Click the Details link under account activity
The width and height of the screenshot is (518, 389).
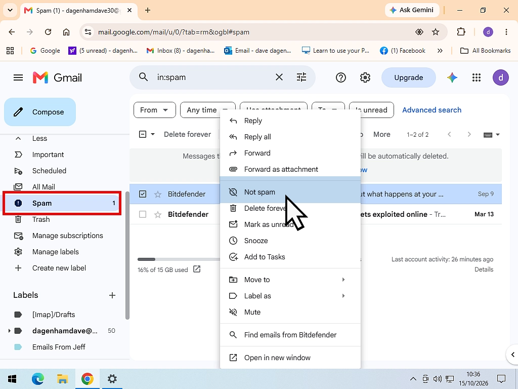point(484,269)
